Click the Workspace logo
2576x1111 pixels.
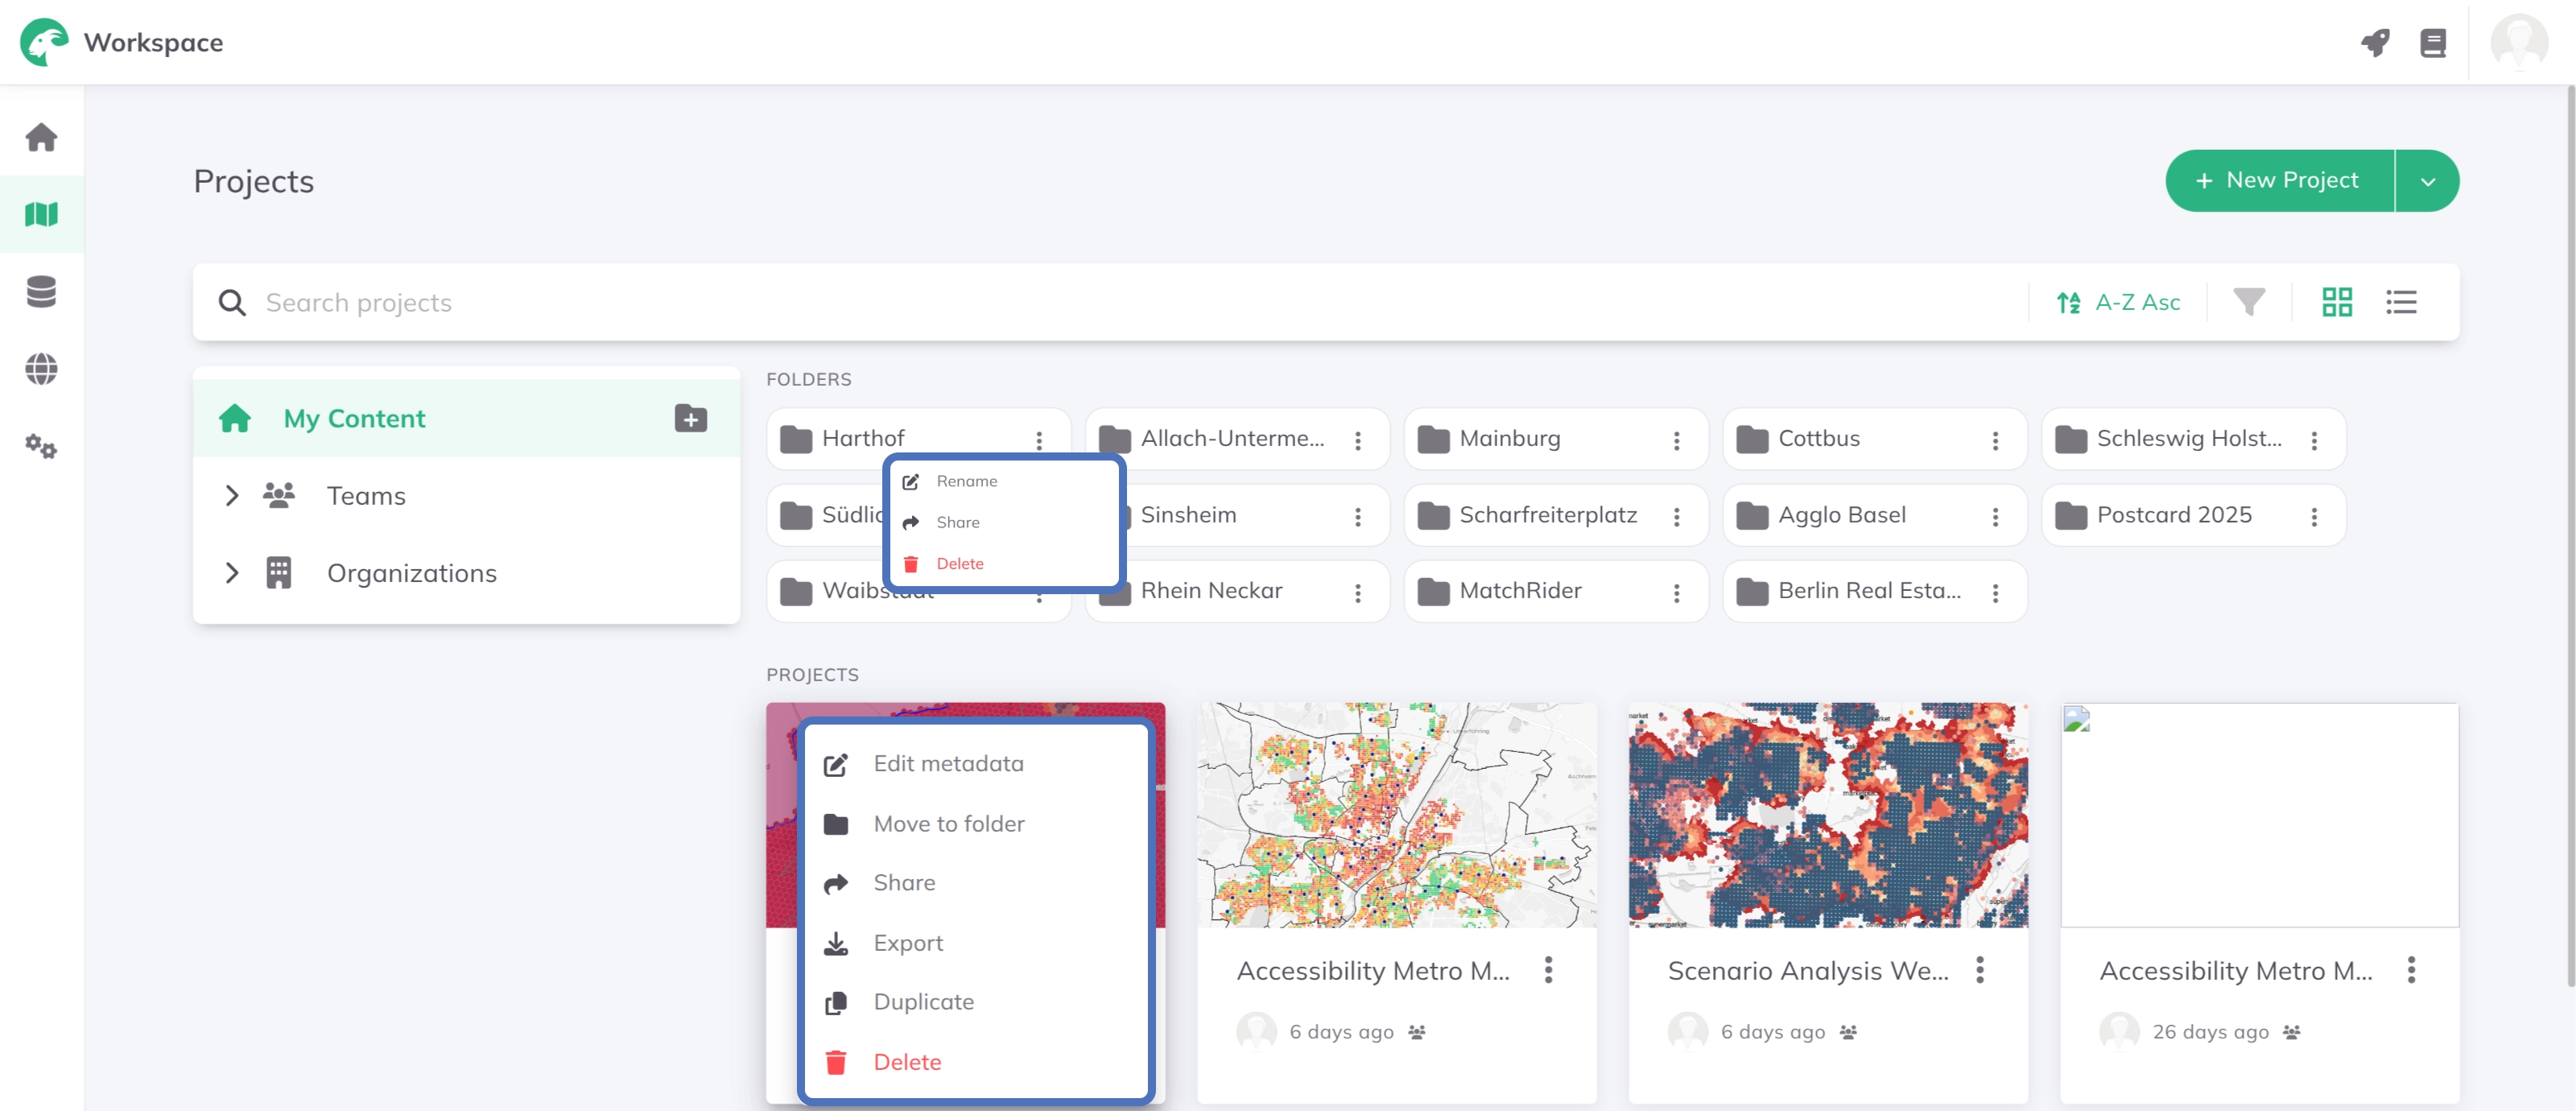(x=44, y=42)
